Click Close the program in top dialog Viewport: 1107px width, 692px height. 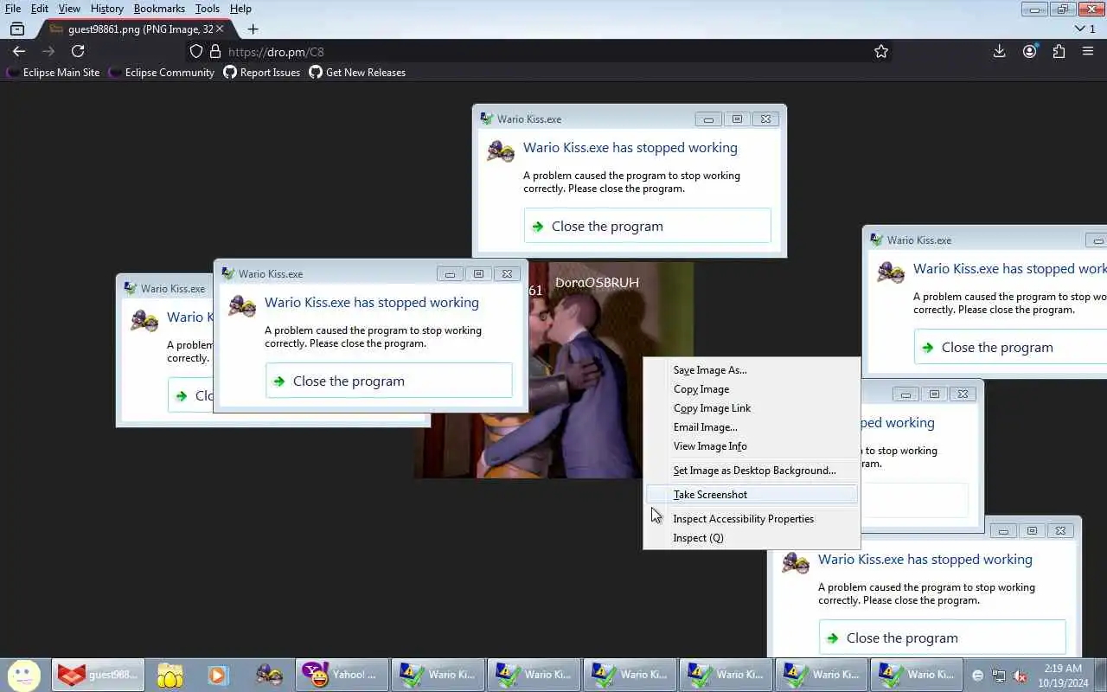[x=647, y=226]
